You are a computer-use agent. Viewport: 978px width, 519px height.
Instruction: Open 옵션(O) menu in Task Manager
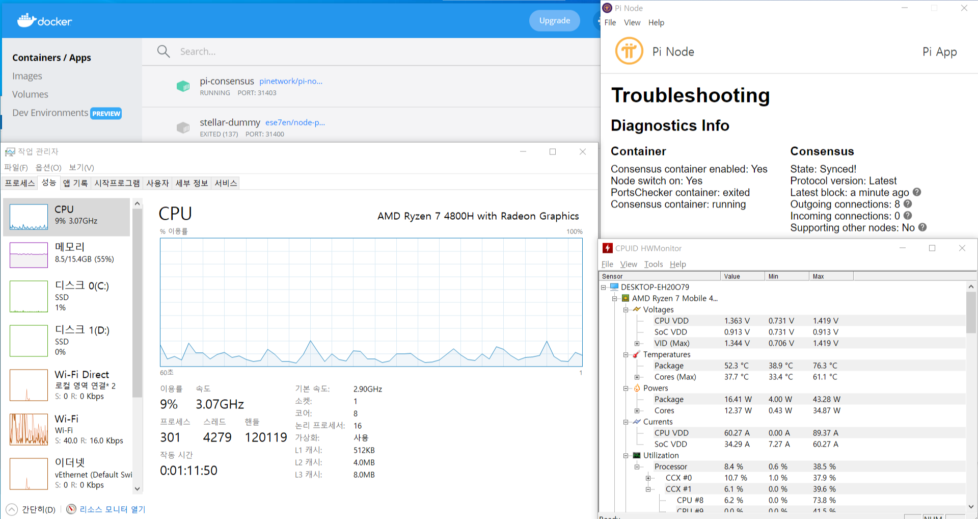click(x=48, y=168)
